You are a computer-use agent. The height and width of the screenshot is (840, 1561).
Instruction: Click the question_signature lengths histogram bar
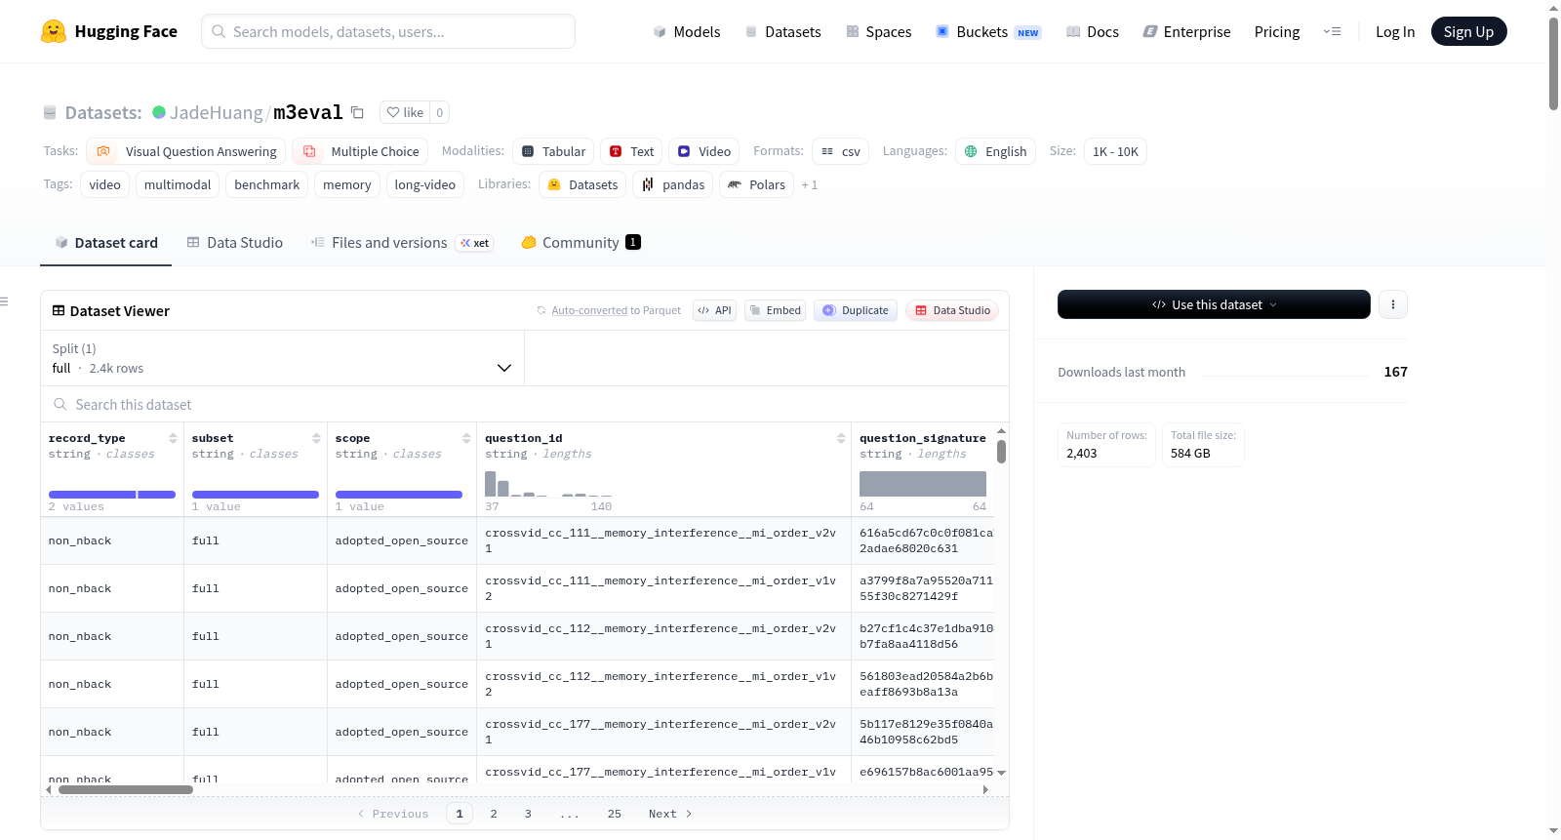pyautogui.click(x=923, y=484)
